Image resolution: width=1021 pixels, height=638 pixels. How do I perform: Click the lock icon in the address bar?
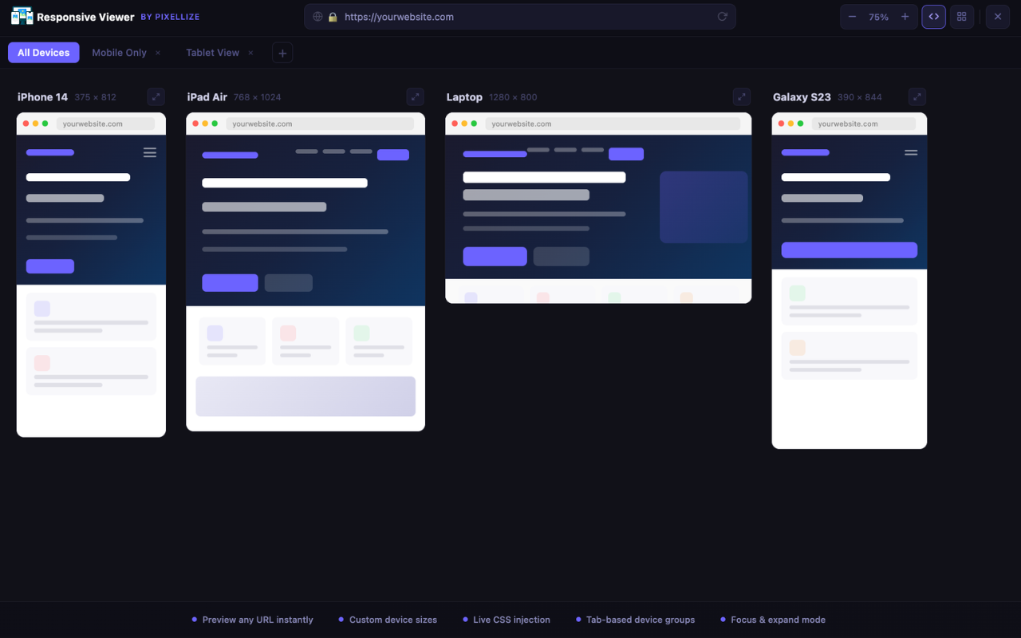pyautogui.click(x=333, y=16)
